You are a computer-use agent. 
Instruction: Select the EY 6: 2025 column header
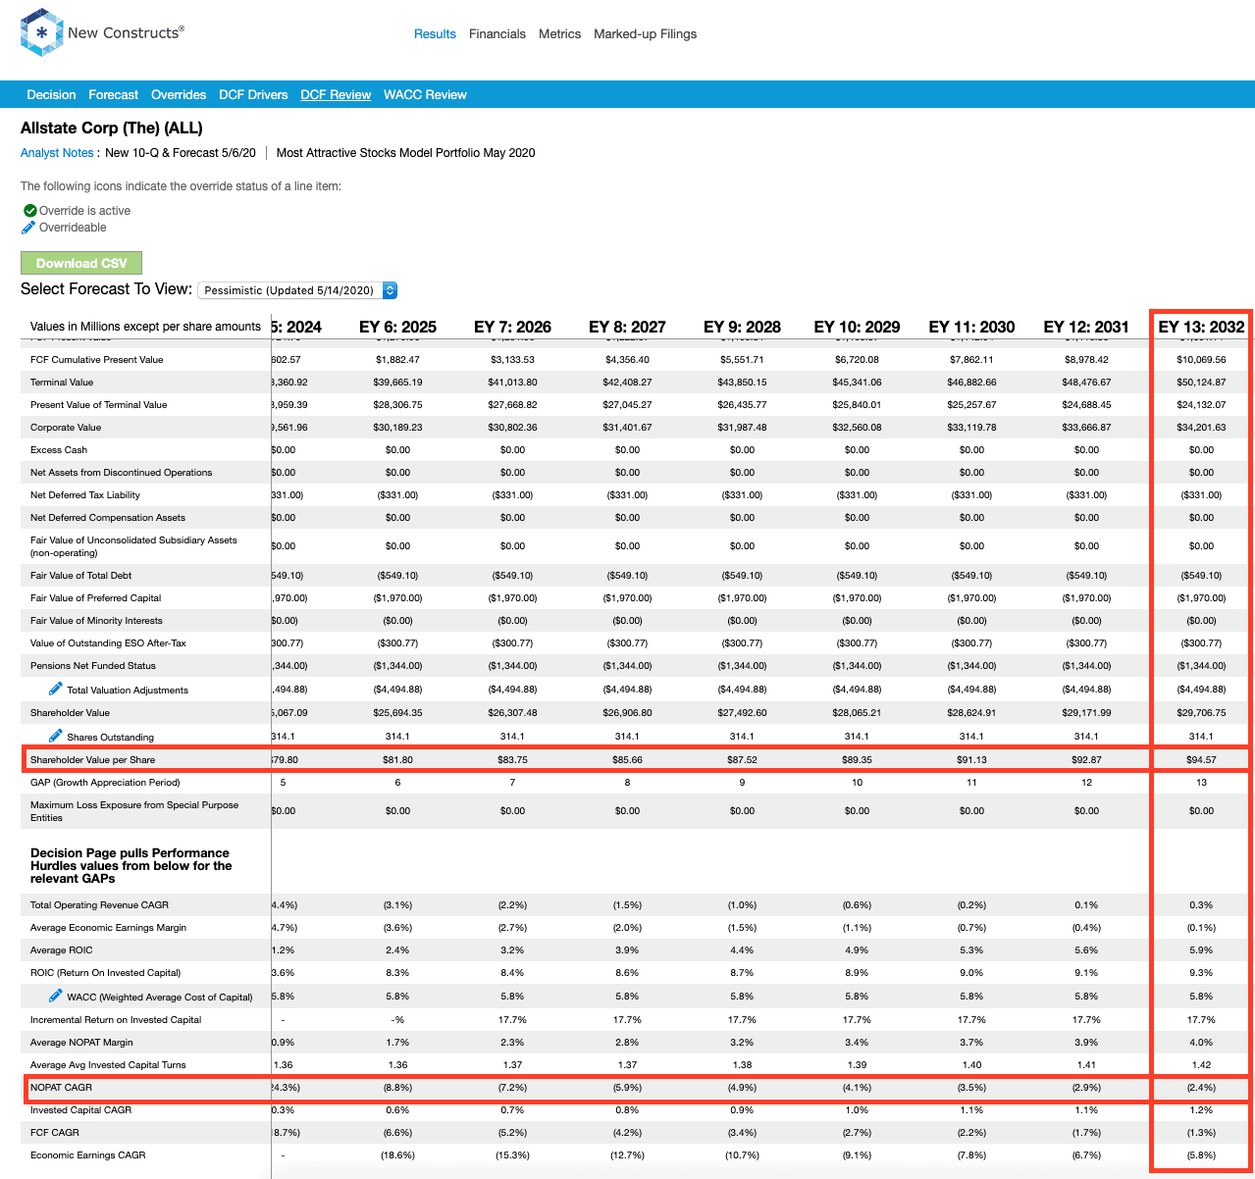[x=397, y=327]
